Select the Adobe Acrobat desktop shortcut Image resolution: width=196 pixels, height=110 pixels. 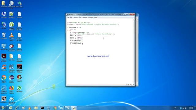(4, 58)
